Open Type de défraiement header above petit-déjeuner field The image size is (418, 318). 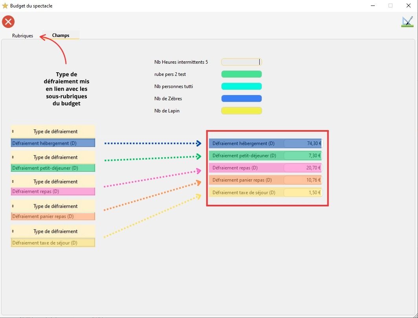point(55,157)
